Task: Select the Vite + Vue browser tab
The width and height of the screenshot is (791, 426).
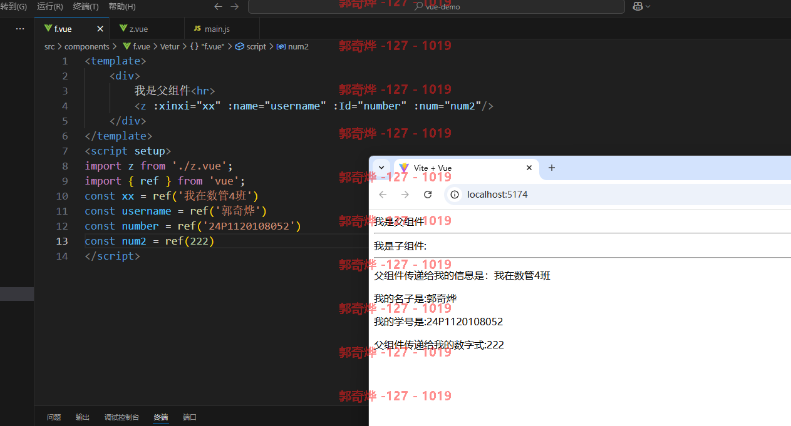Action: [x=467, y=168]
